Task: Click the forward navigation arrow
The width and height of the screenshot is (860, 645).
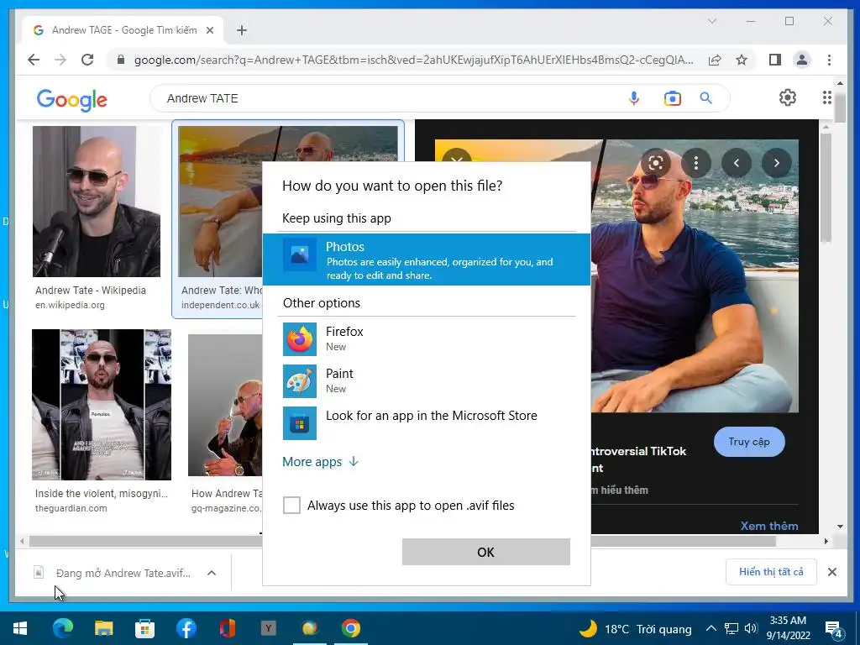Action: (x=60, y=60)
